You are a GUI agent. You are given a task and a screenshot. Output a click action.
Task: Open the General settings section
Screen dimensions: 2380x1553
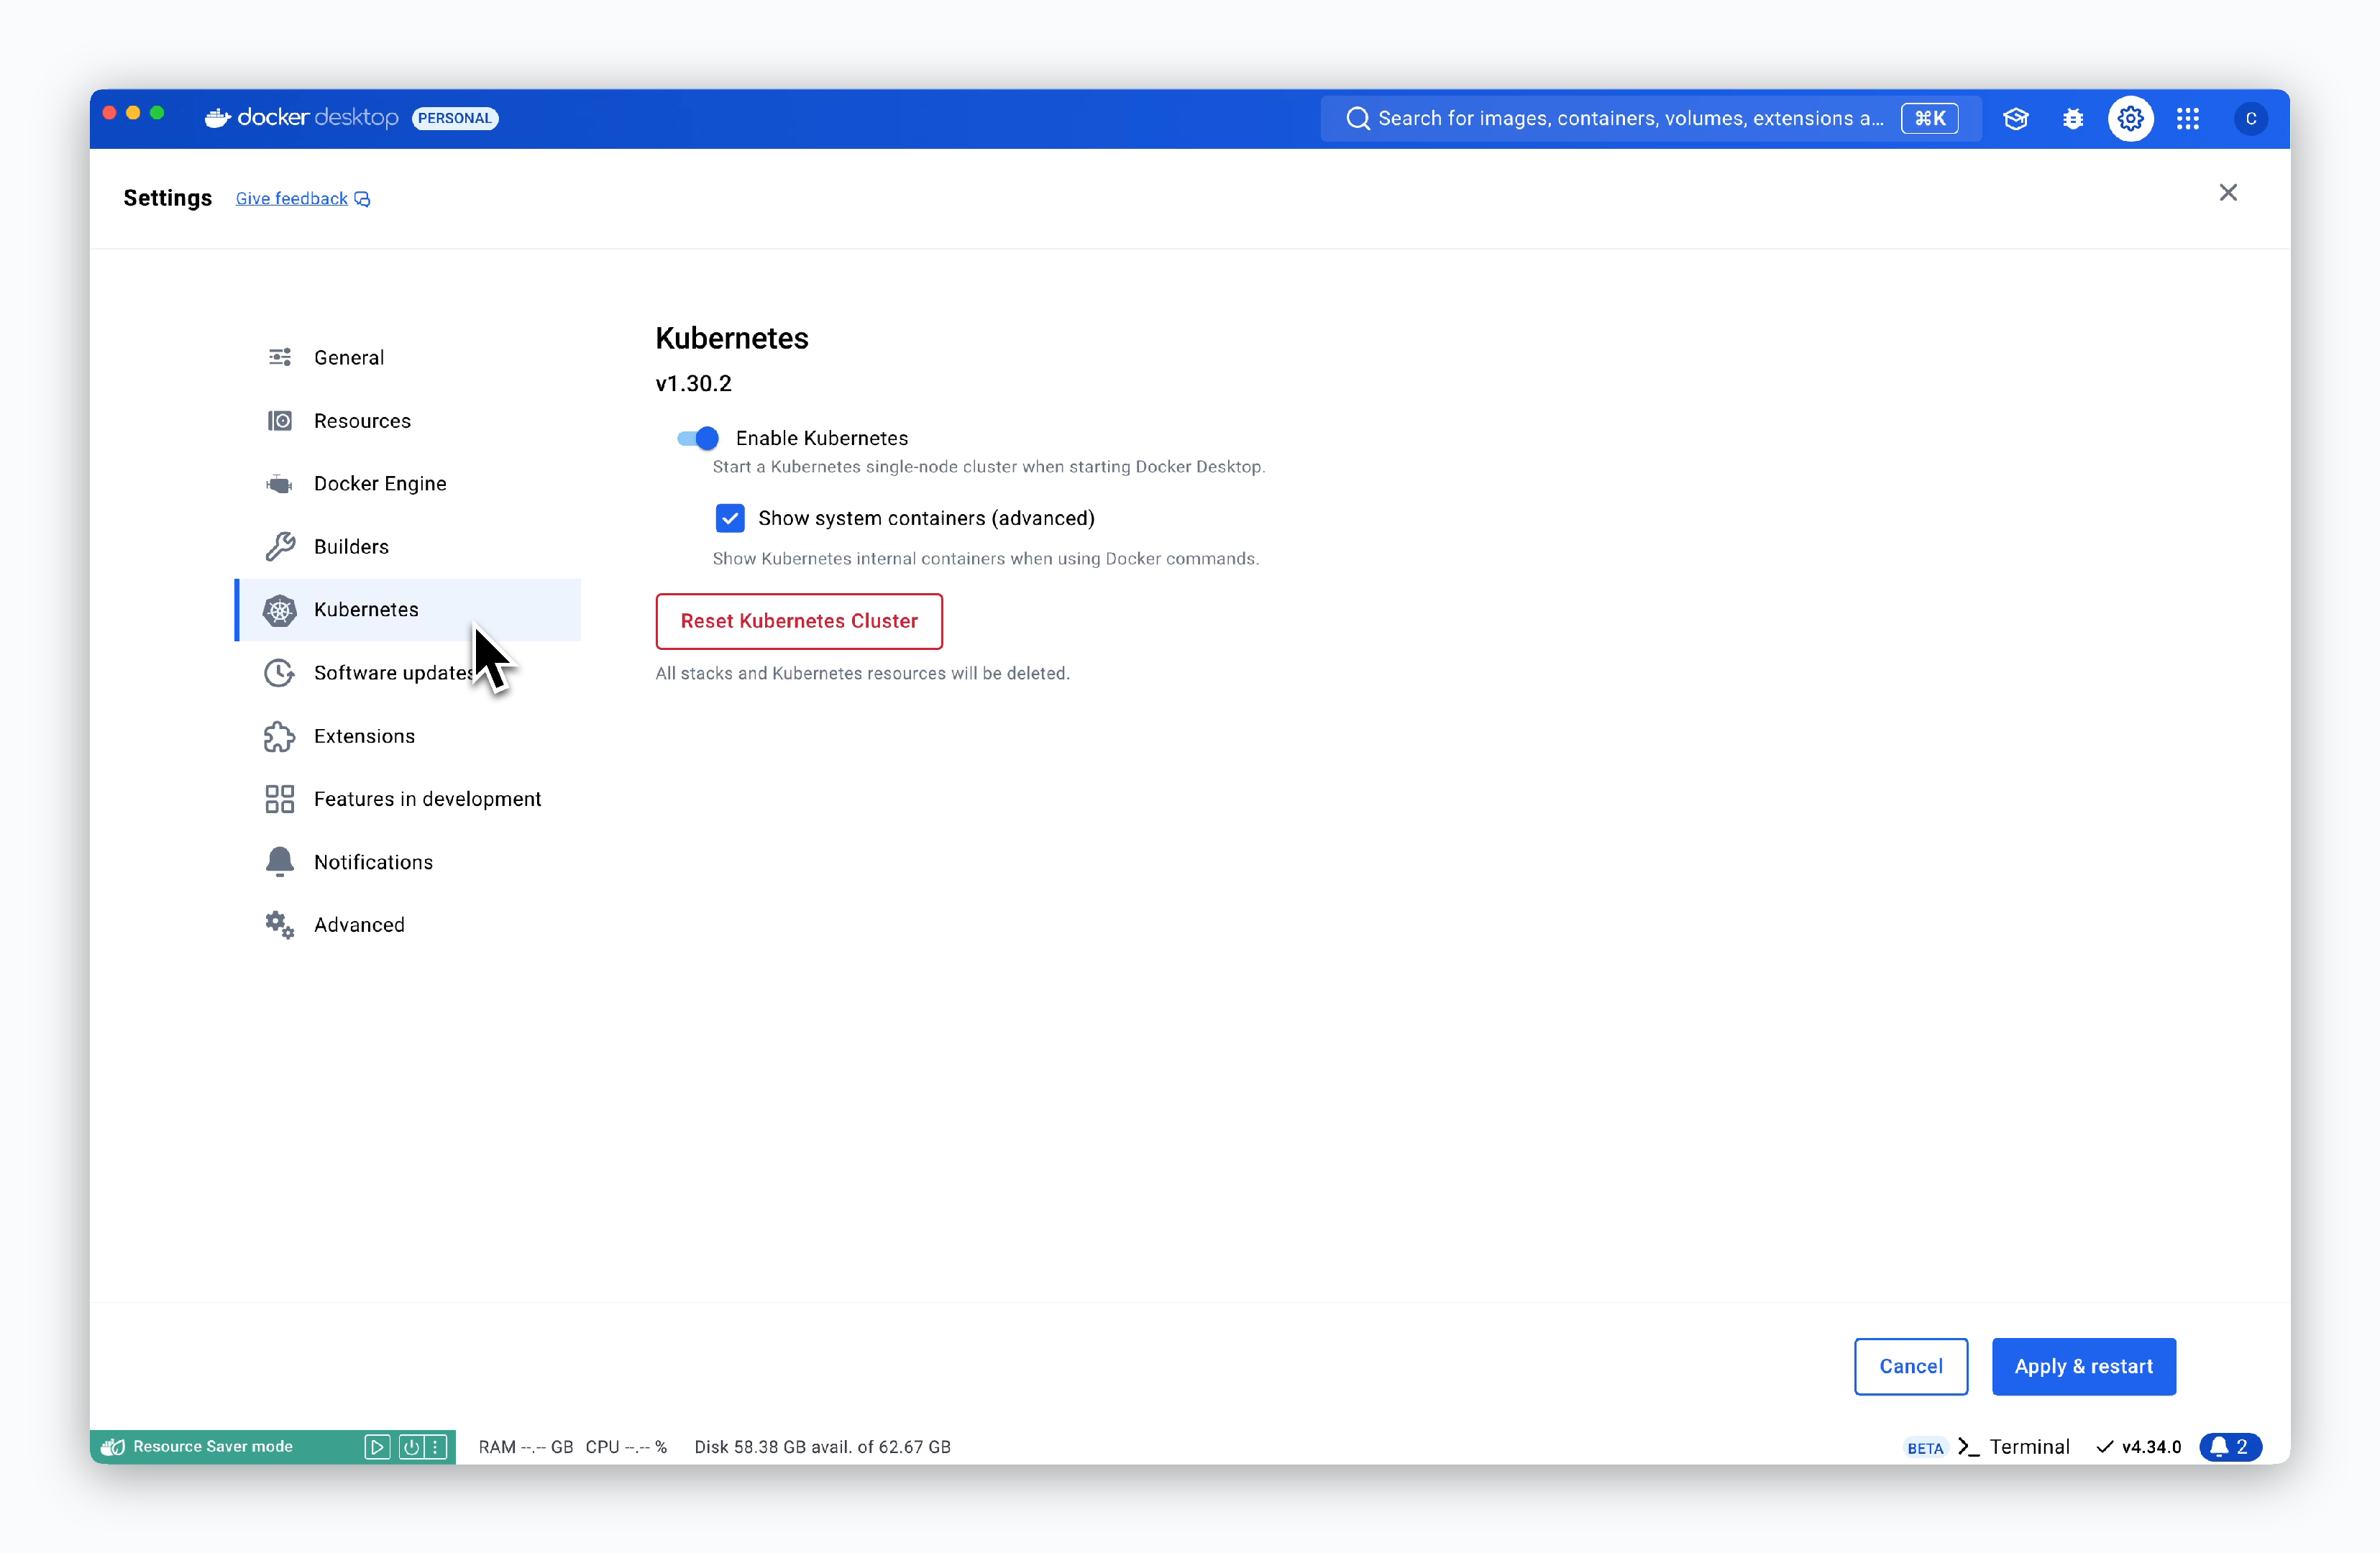(408, 357)
